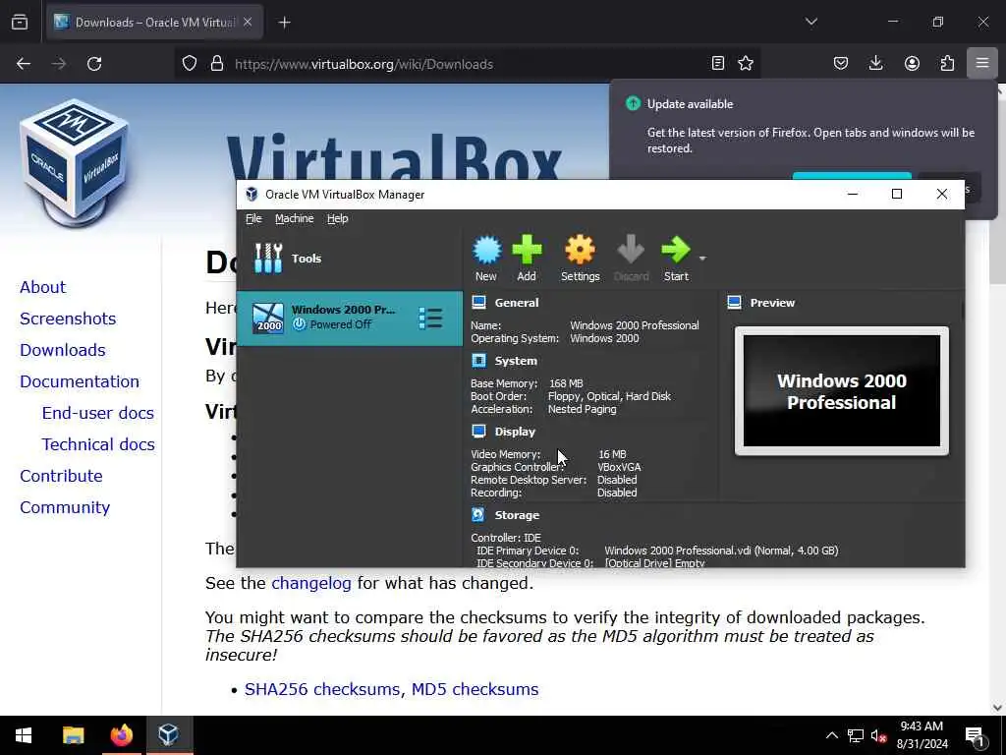Start the selected VM with green arrow
The image size is (1006, 755).
pyautogui.click(x=676, y=250)
